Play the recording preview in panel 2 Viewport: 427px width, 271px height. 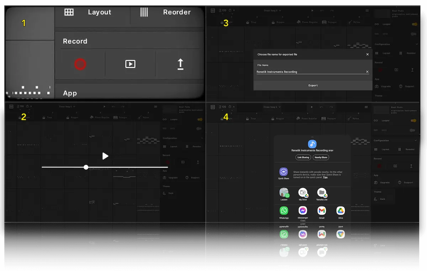(105, 156)
